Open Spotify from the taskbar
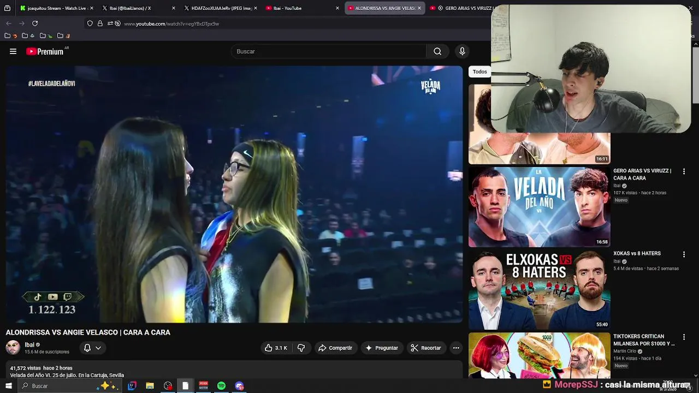Image resolution: width=699 pixels, height=393 pixels. [221, 386]
